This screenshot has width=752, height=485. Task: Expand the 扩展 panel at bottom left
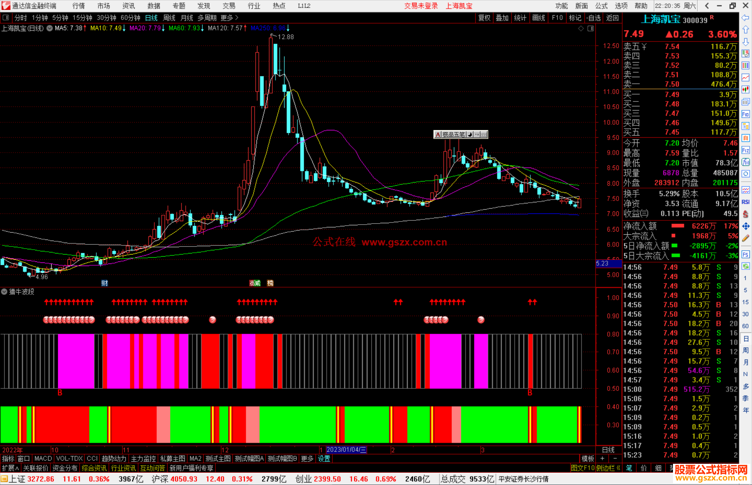tap(10, 468)
